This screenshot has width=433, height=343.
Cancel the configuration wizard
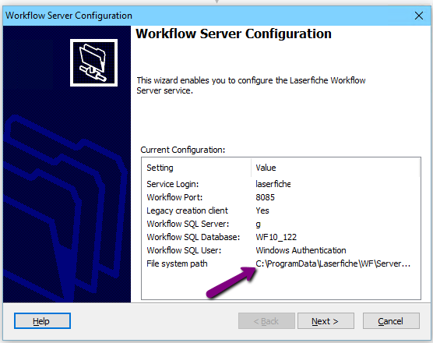391,321
